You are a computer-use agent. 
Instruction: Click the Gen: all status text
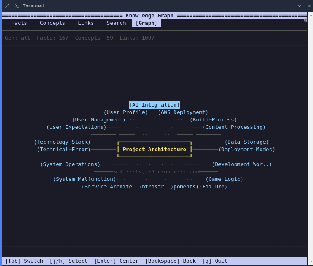tap(18, 38)
